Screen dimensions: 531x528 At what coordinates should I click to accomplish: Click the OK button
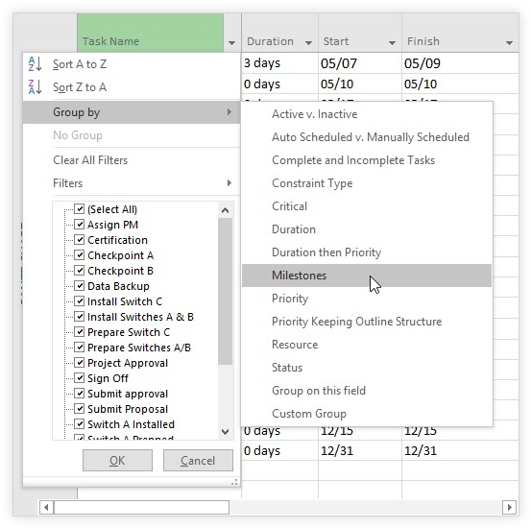tap(117, 460)
